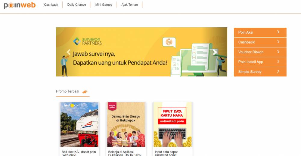Screen dimensions: 301x156
Task: Open the Cashback menu item
Action: click(x=51, y=5)
